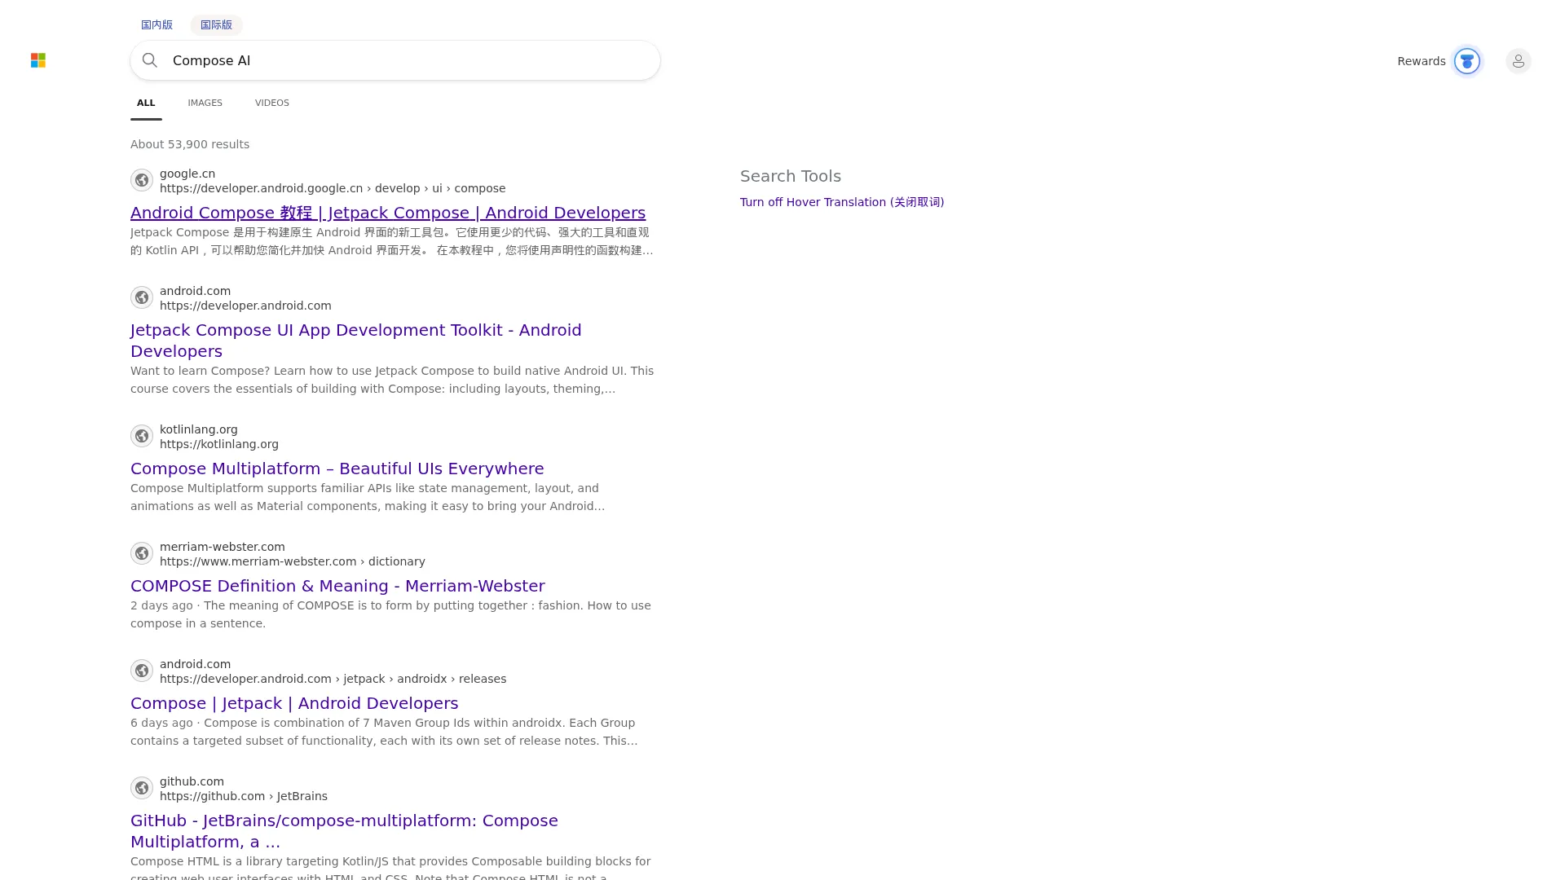Viewport: 1565px width, 880px height.
Task: Click the magnifying glass search icon
Action: click(150, 60)
